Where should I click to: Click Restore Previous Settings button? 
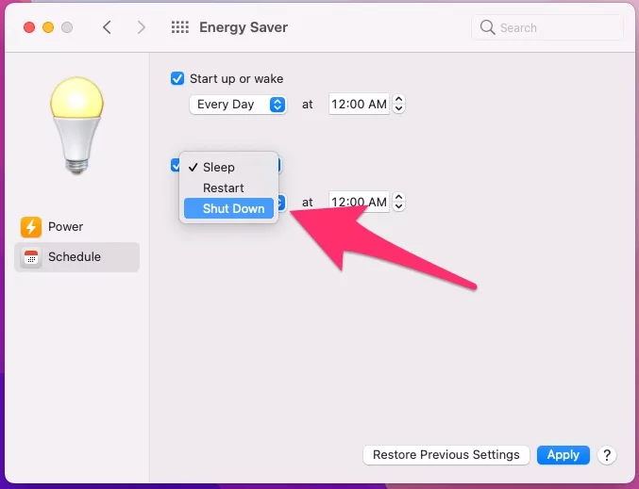point(446,455)
